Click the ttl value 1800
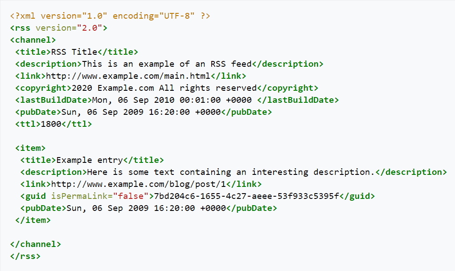Viewport: 455px width, 271px height. [x=51, y=124]
